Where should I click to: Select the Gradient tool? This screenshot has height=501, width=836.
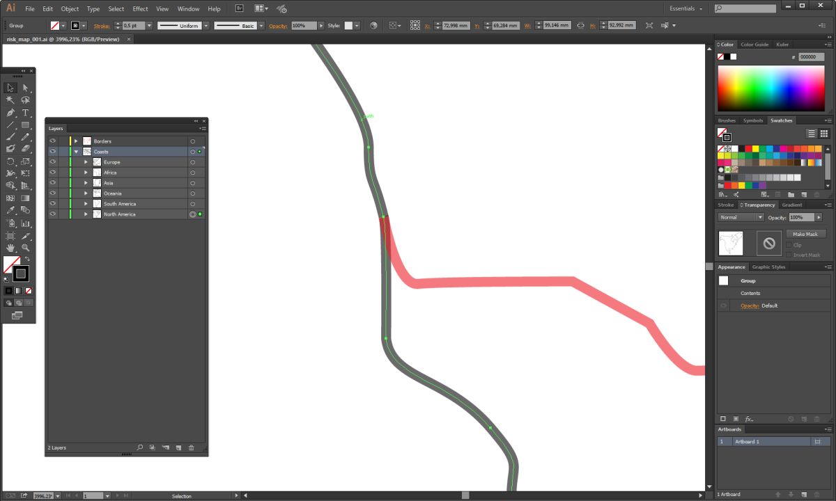click(x=26, y=198)
